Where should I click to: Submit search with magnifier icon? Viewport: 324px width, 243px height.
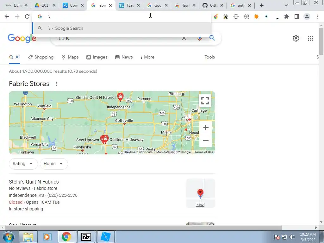click(212, 38)
